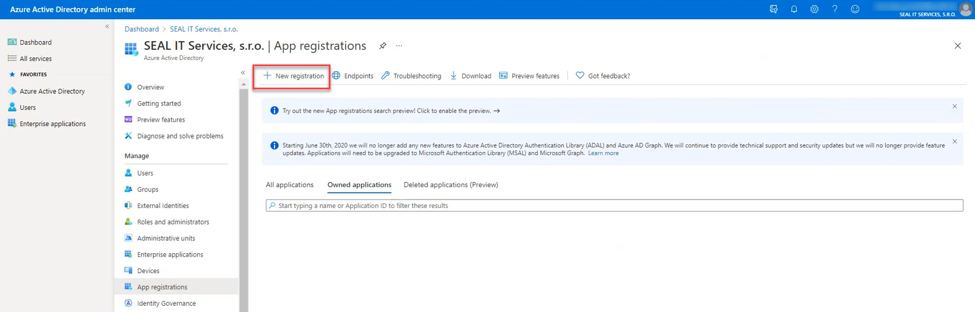The height and width of the screenshot is (312, 975).
Task: Pin the App registrations blade
Action: (x=382, y=46)
